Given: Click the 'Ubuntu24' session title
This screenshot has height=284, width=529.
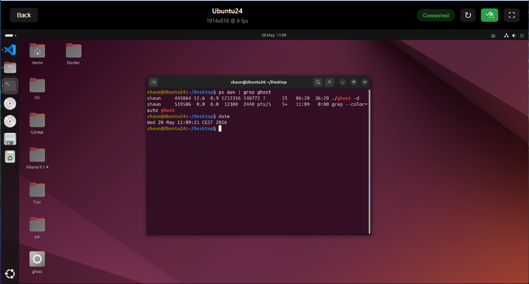Looking at the screenshot, I should tap(228, 11).
